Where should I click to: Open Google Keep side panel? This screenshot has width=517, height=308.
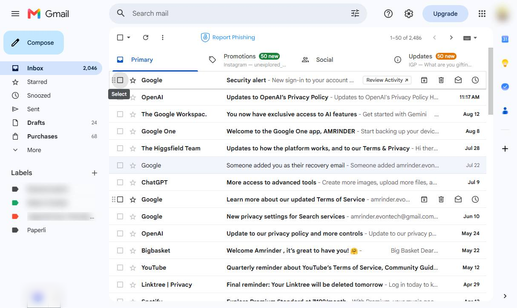click(505, 63)
